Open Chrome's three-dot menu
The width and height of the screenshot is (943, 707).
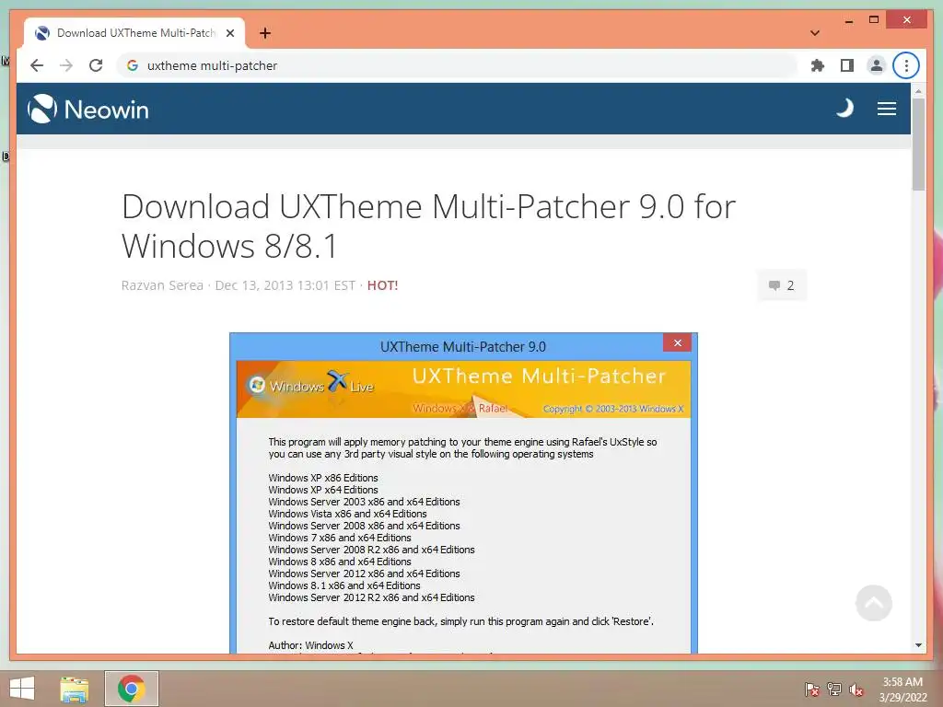click(906, 65)
